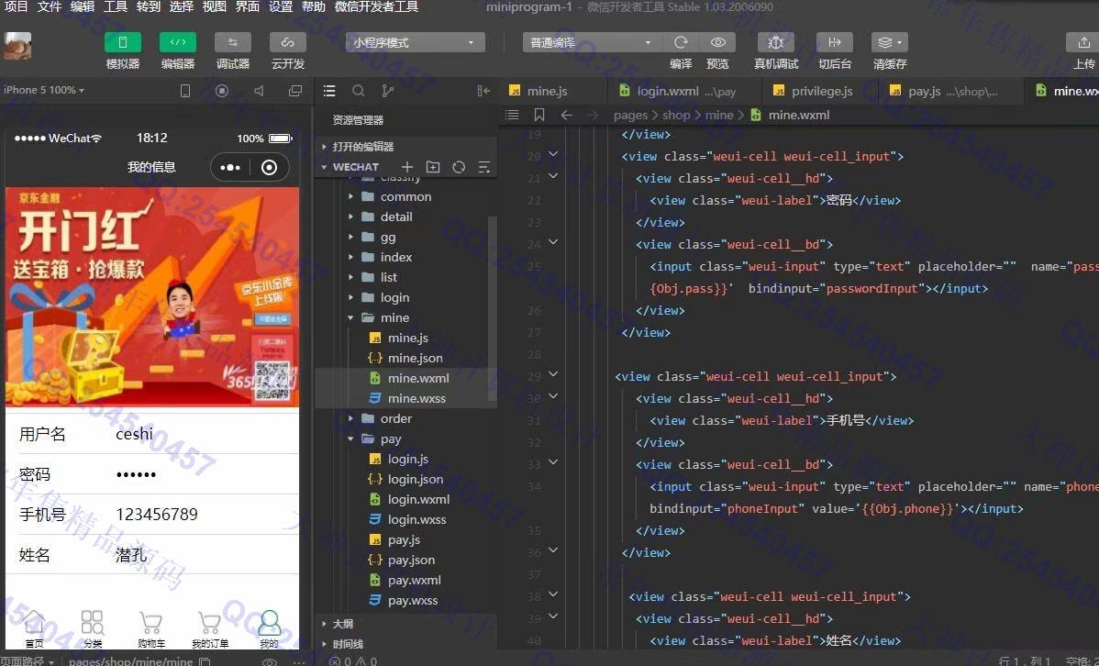Click the upload icon

click(x=1082, y=43)
